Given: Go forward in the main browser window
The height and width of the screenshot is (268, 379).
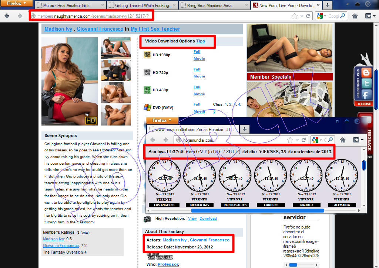Looking at the screenshot, I should pyautogui.click(x=20, y=16).
